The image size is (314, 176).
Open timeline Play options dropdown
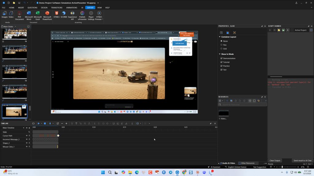(x=41, y=123)
